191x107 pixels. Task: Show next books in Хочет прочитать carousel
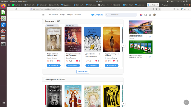123,103
